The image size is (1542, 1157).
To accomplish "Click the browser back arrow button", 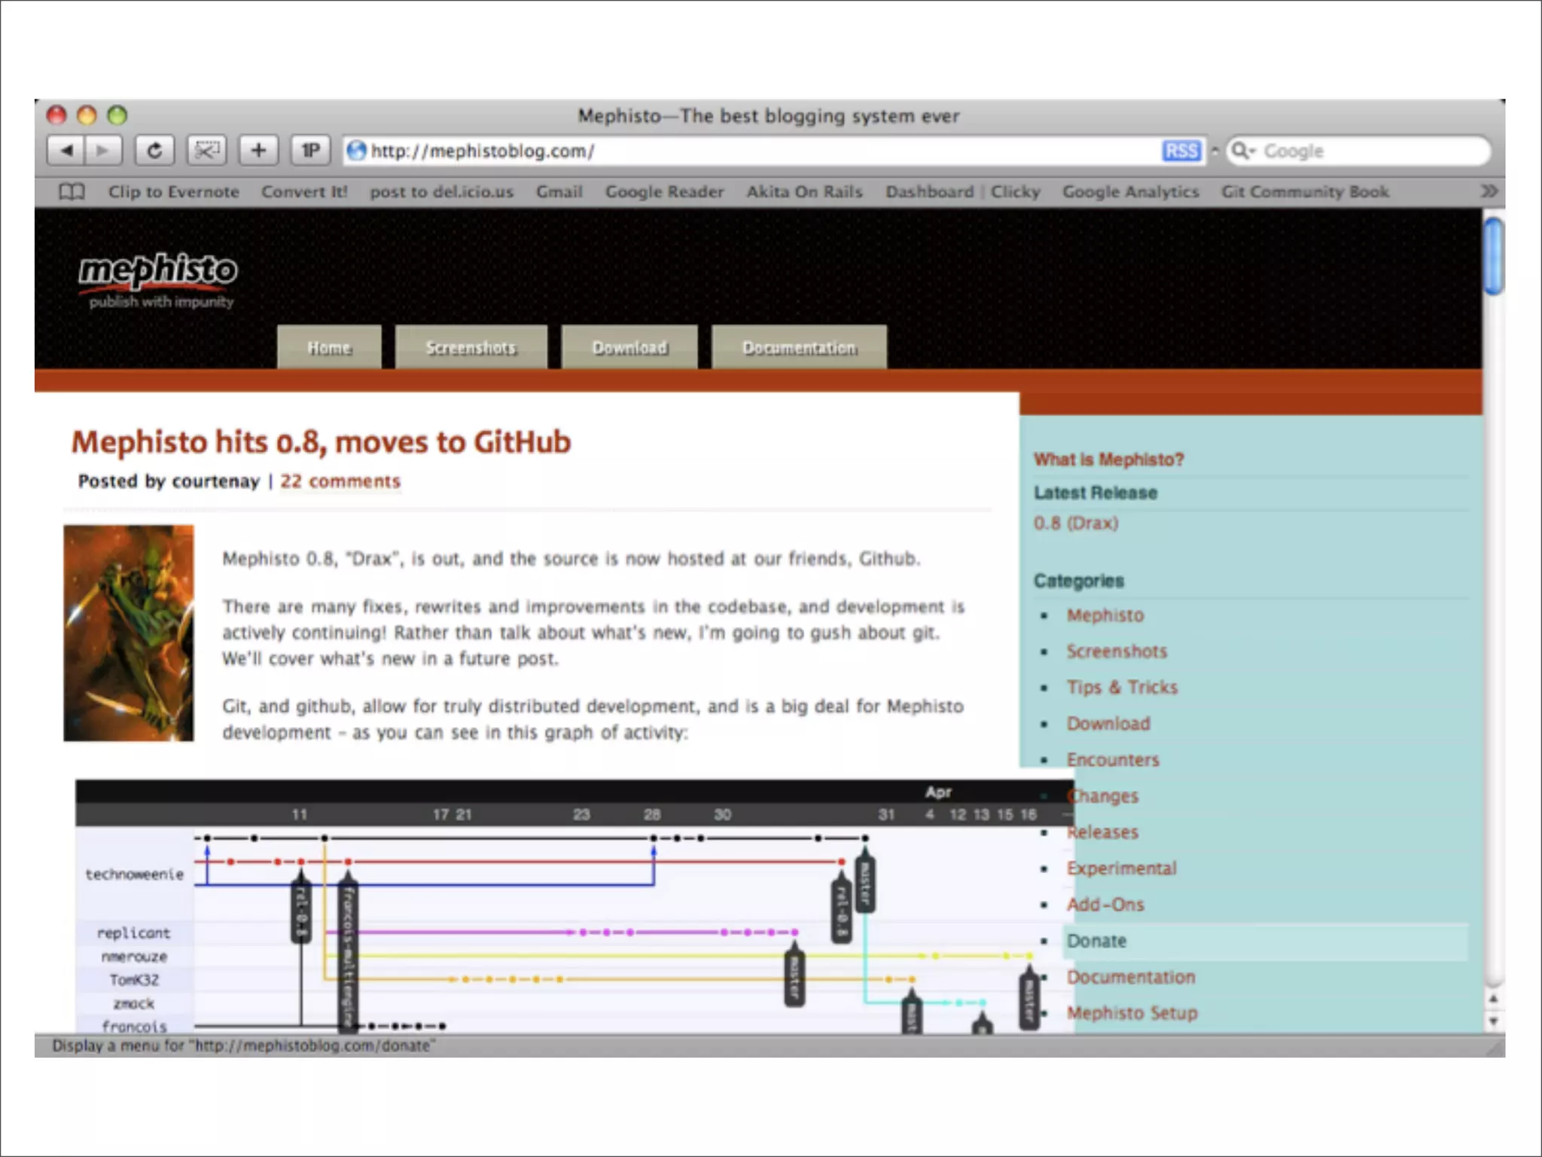I will click(66, 151).
